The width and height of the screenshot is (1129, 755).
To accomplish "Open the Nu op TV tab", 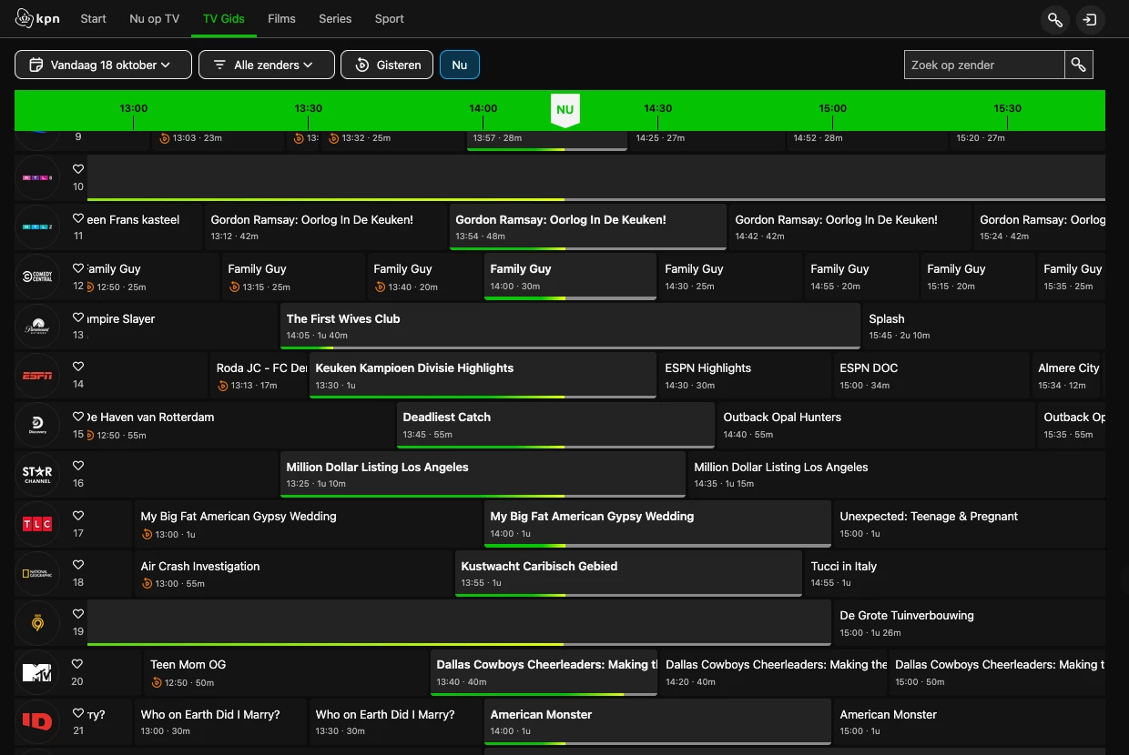I will point(154,18).
